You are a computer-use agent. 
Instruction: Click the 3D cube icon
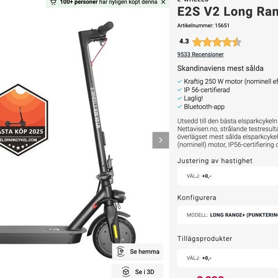pos(126,272)
